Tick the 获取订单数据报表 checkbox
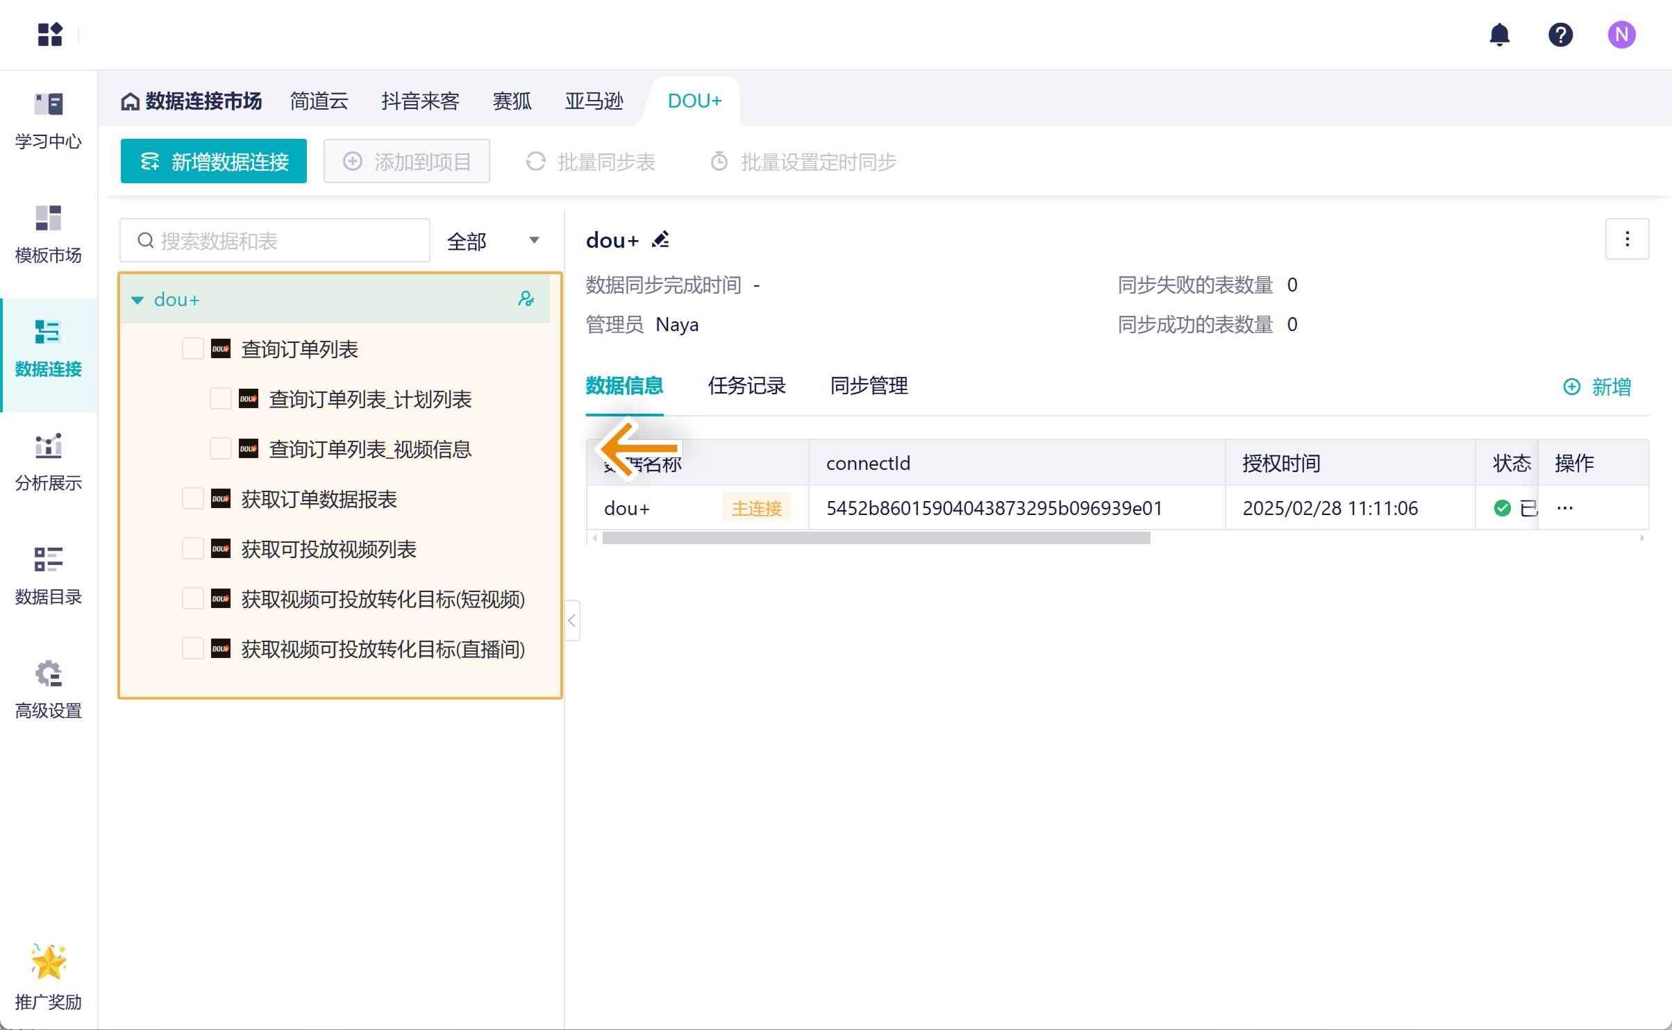 (192, 498)
